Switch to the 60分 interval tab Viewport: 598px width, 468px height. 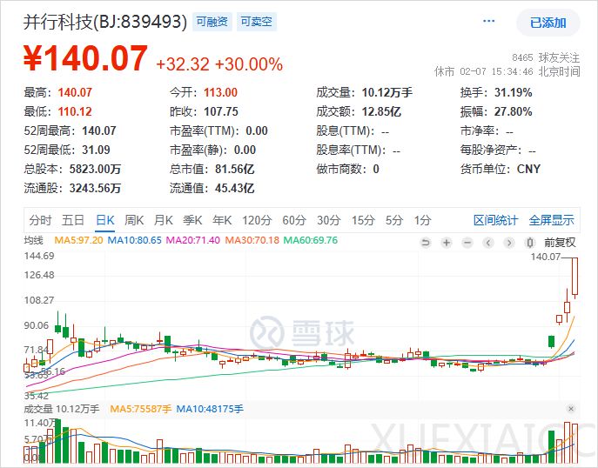click(x=294, y=220)
